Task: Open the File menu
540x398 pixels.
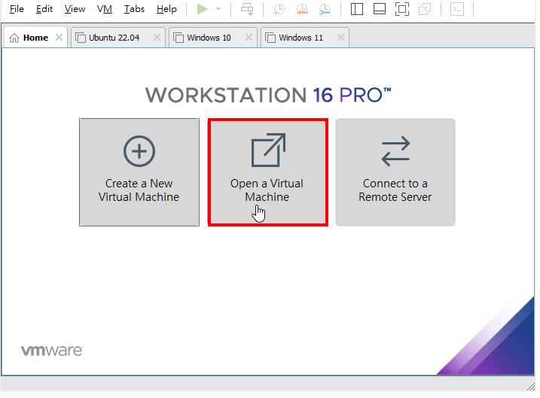Action: [x=17, y=9]
